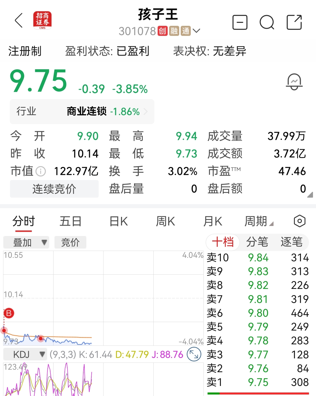Tap the KDJ indicator sub-chart
The height and width of the screenshot is (396, 316).
click(x=103, y=379)
